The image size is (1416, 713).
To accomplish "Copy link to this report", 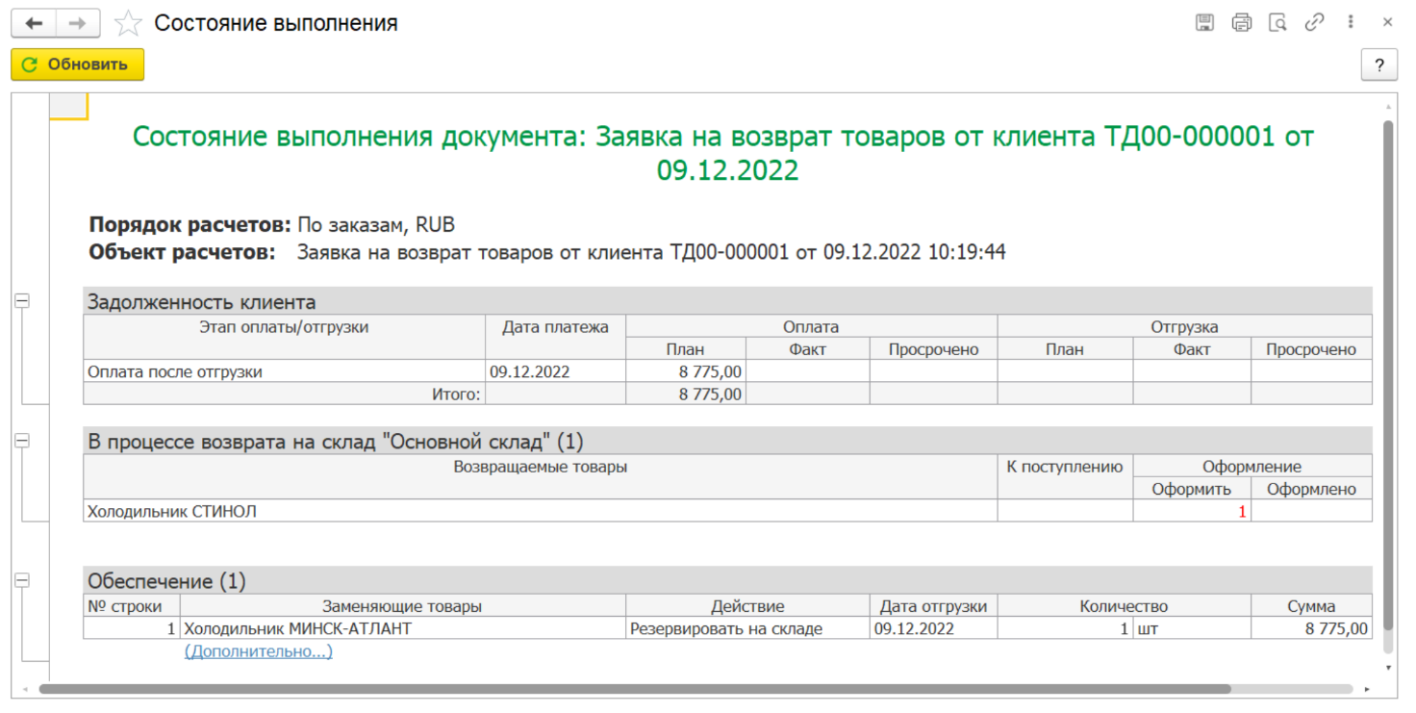I will click(x=1314, y=22).
